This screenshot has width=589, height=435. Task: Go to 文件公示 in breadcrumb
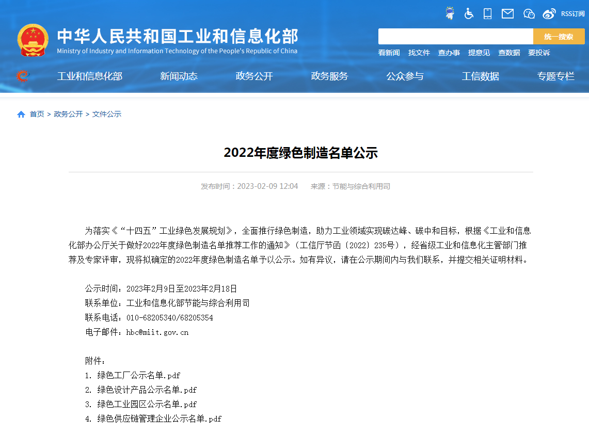tap(107, 114)
